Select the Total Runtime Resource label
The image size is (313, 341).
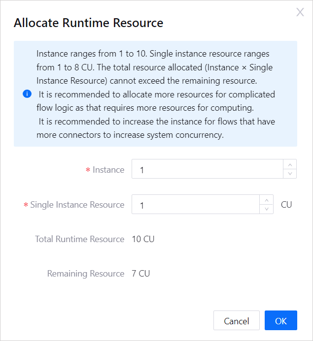point(79,239)
